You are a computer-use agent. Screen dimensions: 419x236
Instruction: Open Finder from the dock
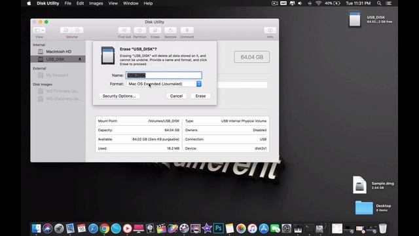[37, 228]
